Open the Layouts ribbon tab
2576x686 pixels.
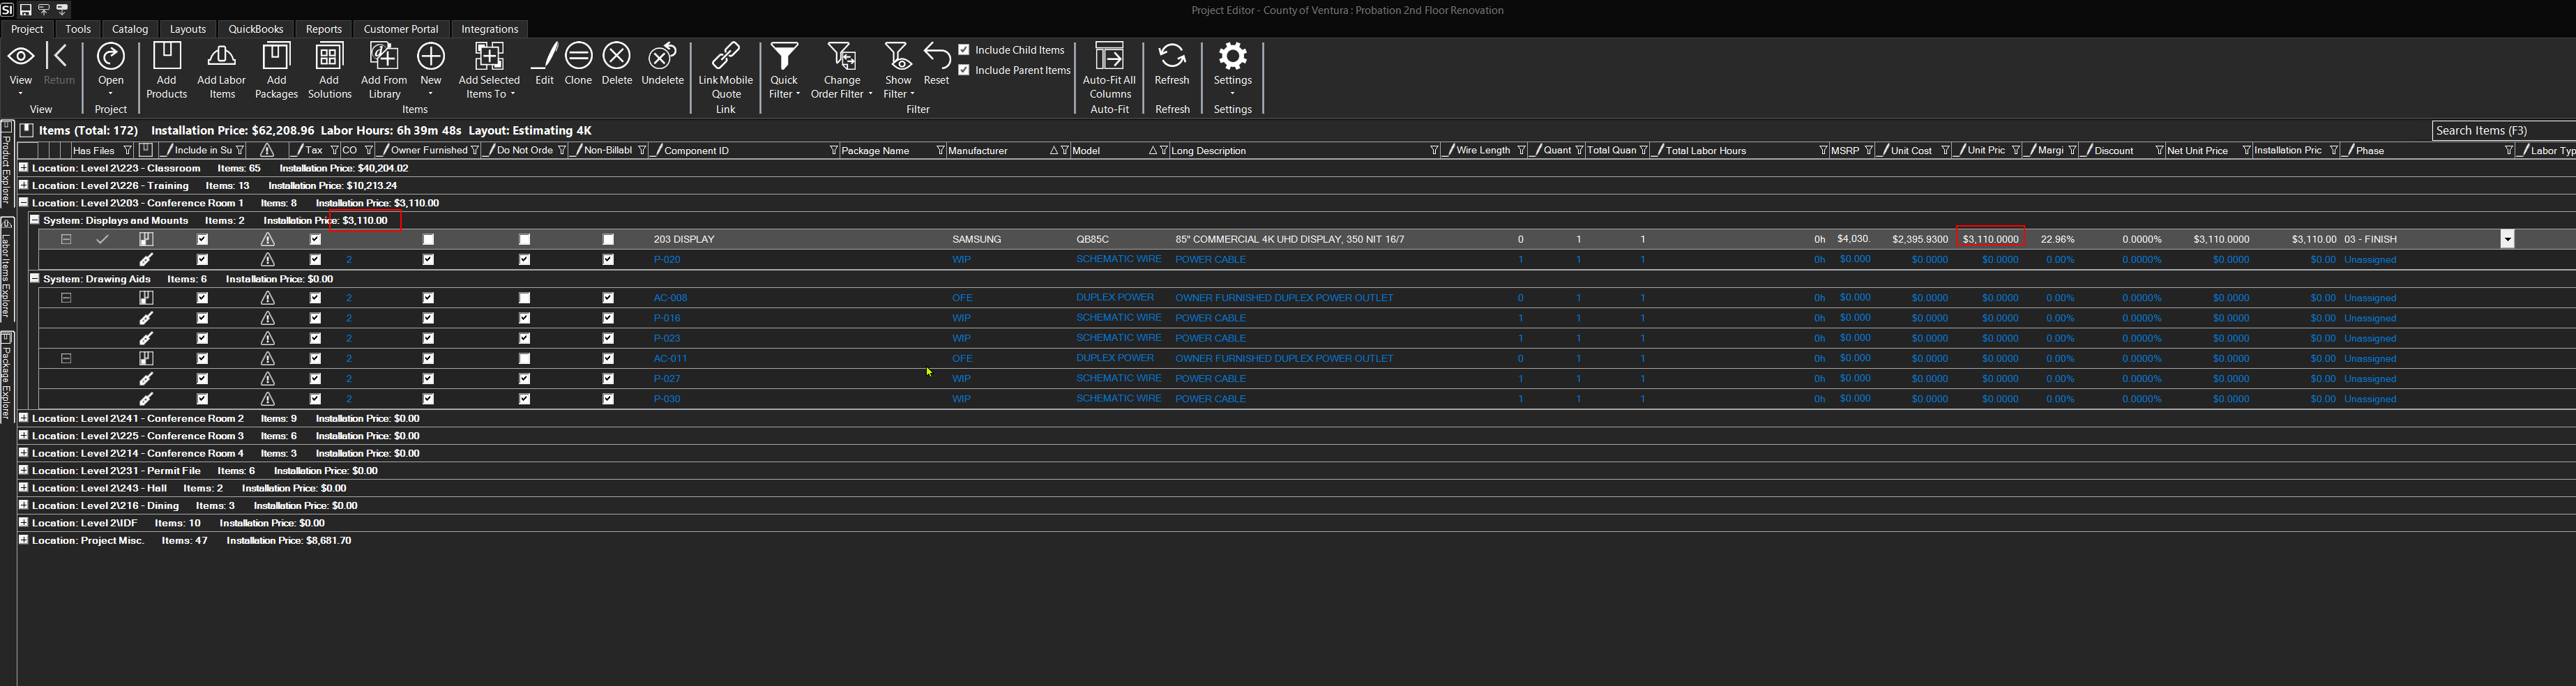pyautogui.click(x=187, y=29)
